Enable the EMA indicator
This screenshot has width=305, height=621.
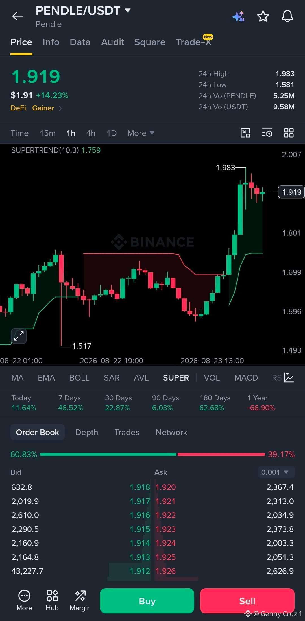46,378
